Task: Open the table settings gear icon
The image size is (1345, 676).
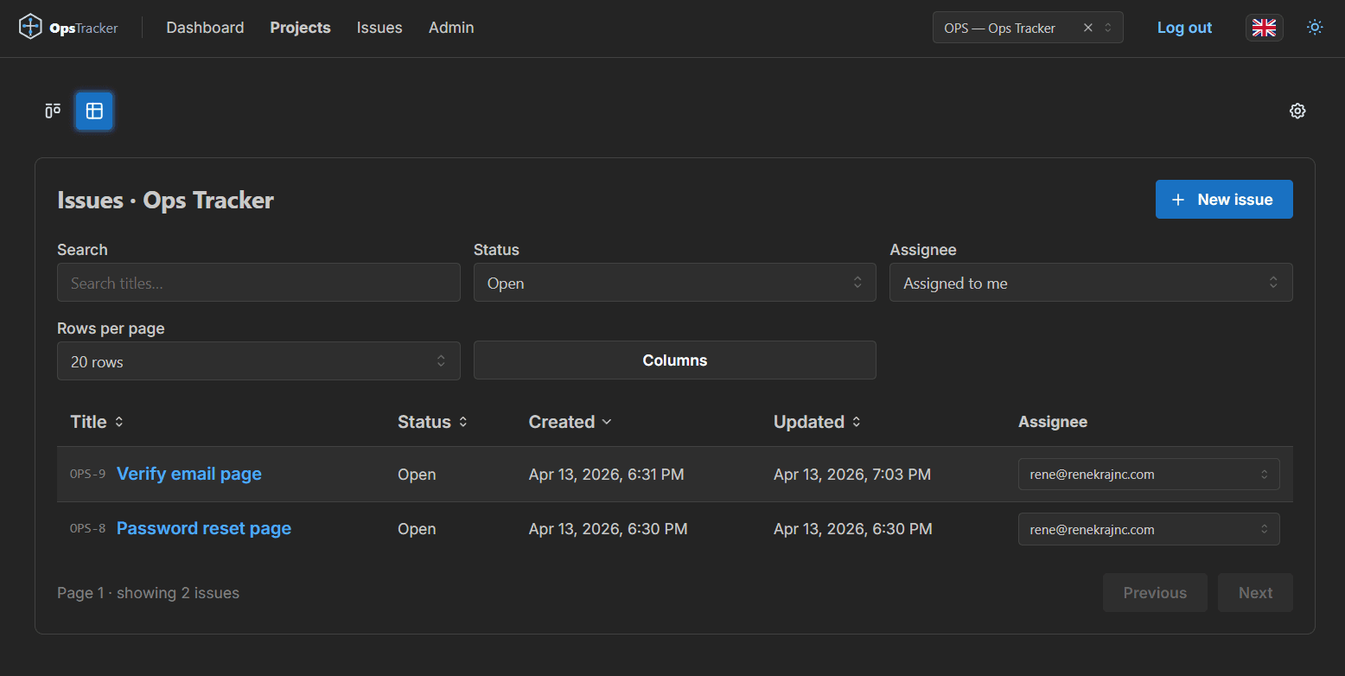Action: 1297,111
